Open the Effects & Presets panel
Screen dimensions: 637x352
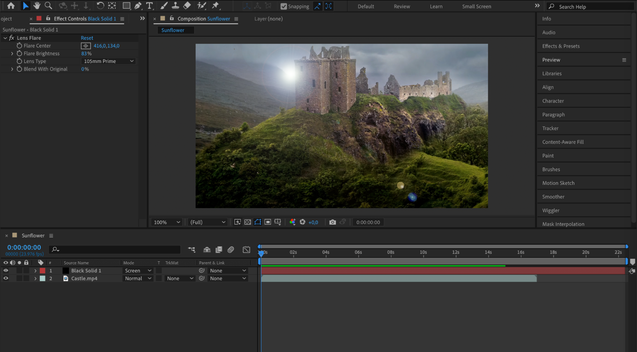point(561,46)
